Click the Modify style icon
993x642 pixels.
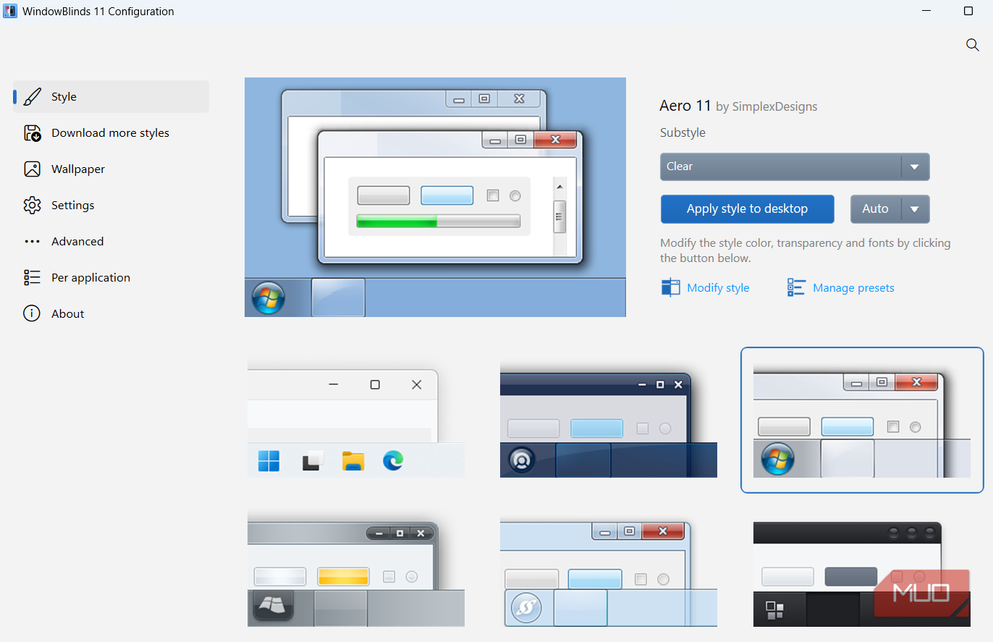[x=671, y=288]
